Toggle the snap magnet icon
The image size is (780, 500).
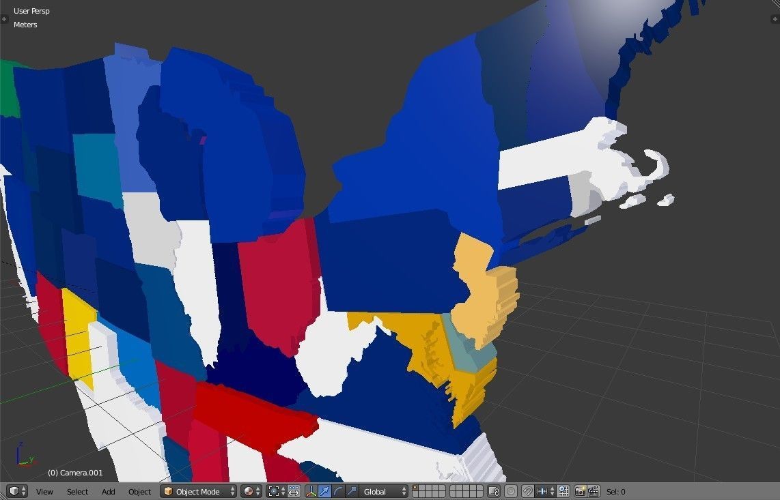tap(528, 492)
